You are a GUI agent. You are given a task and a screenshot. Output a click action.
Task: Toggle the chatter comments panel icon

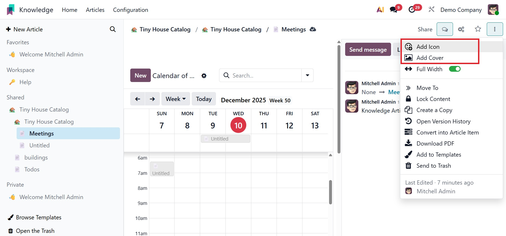click(x=445, y=29)
